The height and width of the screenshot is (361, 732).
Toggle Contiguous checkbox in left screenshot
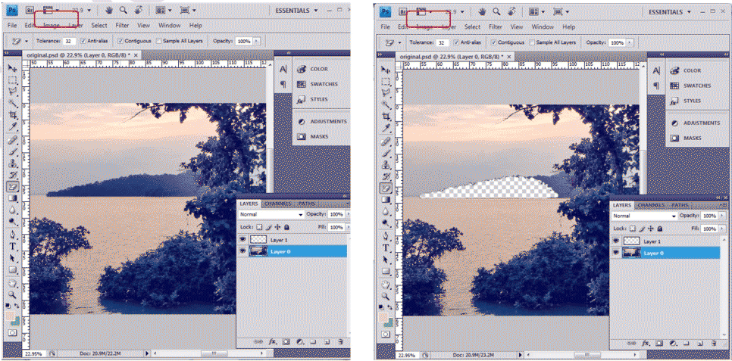120,41
